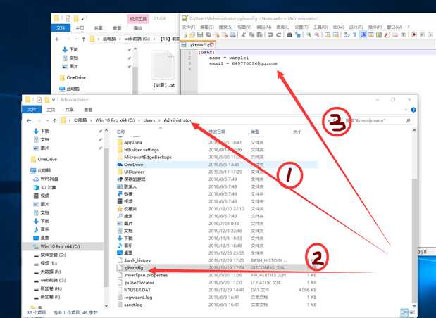The height and width of the screenshot is (318, 436).
Task: Open 插件(P) menu in Notepad++
Action: click(375, 27)
